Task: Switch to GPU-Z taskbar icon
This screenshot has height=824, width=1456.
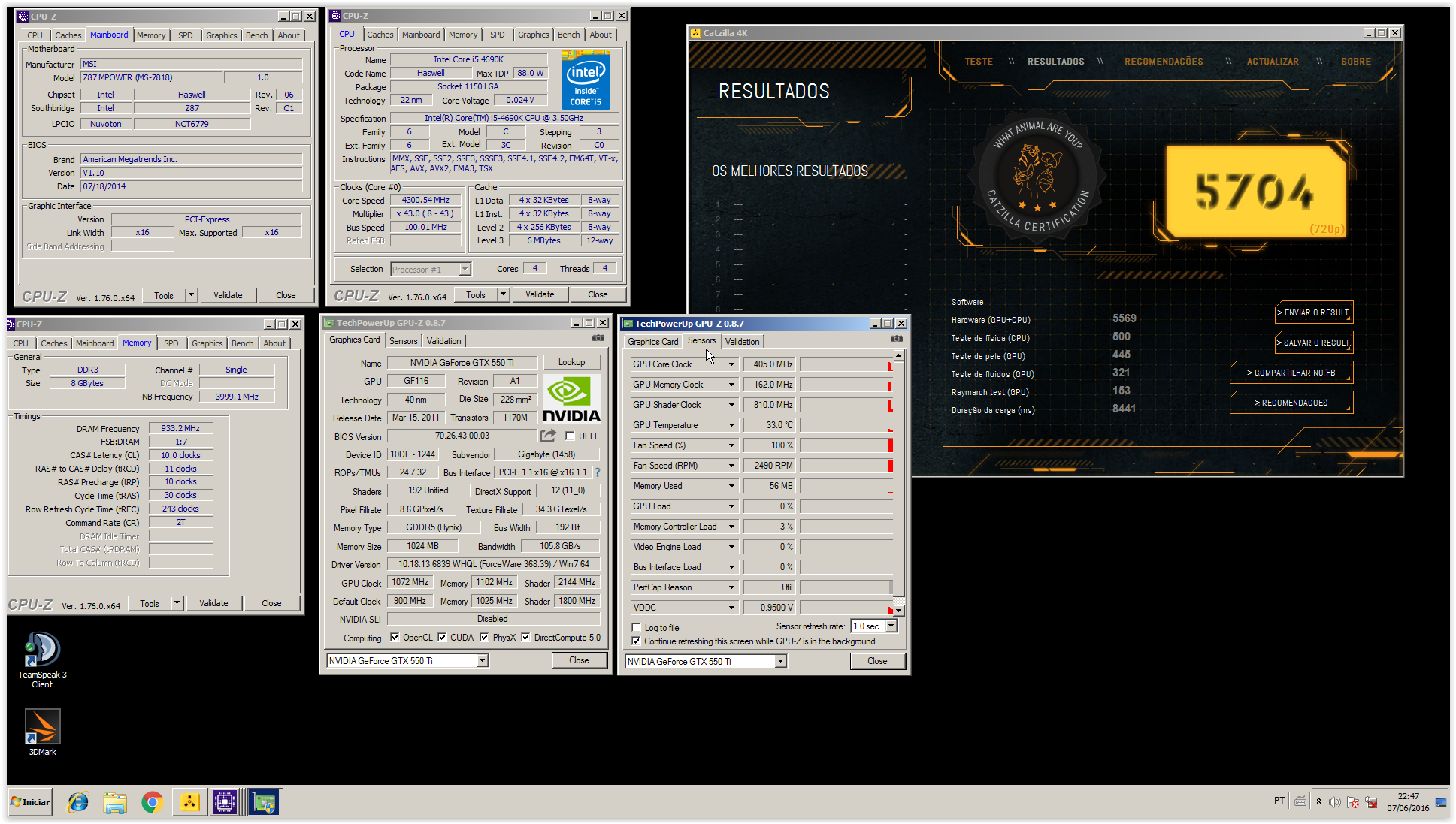Action: point(264,802)
